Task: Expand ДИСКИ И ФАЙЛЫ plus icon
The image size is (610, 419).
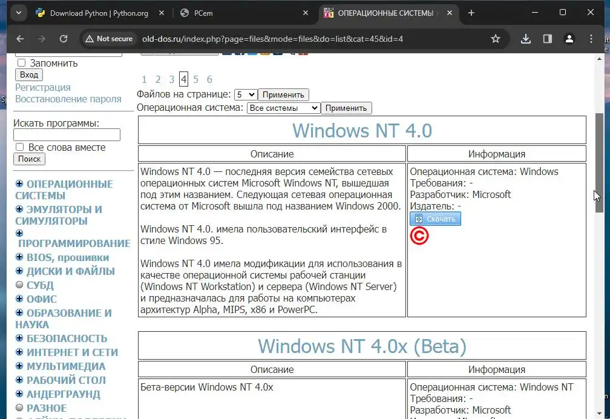Action: 19,271
